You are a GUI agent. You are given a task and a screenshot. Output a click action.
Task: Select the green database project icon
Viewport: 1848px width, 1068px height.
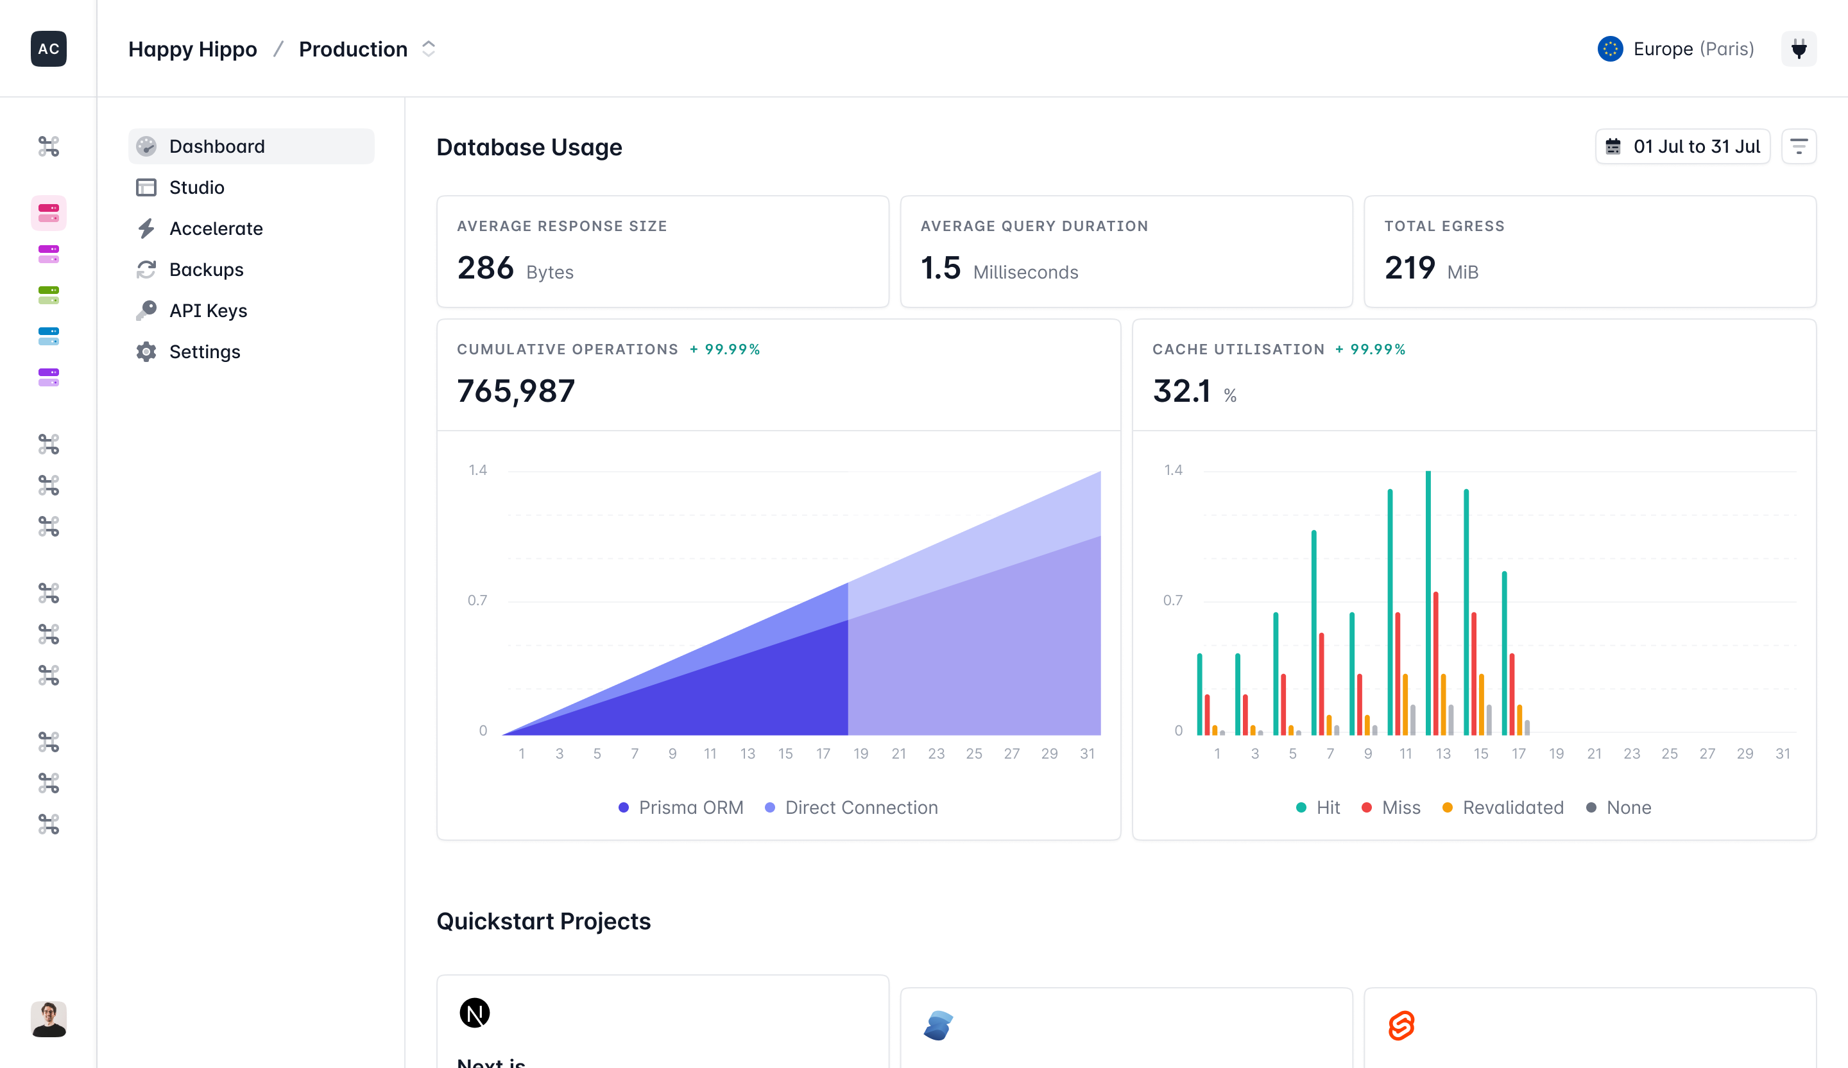pos(48,296)
